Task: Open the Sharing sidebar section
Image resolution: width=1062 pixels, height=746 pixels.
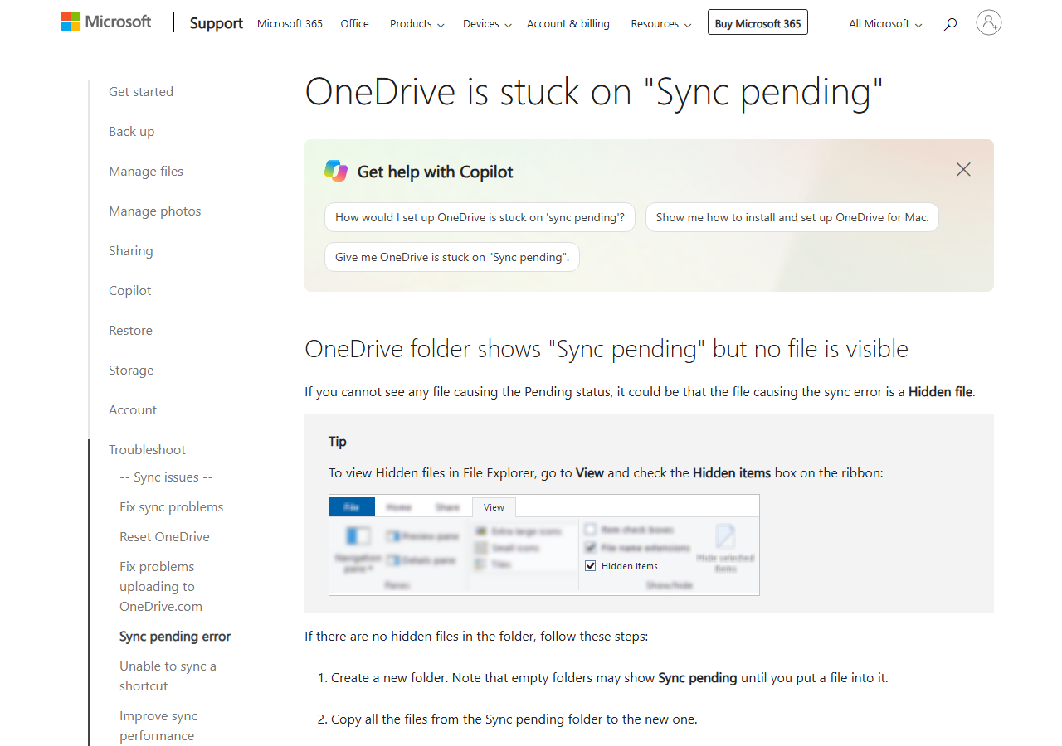Action: click(131, 251)
